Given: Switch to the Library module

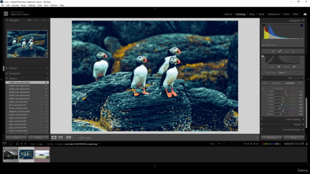Looking at the screenshot, I should (x=228, y=14).
